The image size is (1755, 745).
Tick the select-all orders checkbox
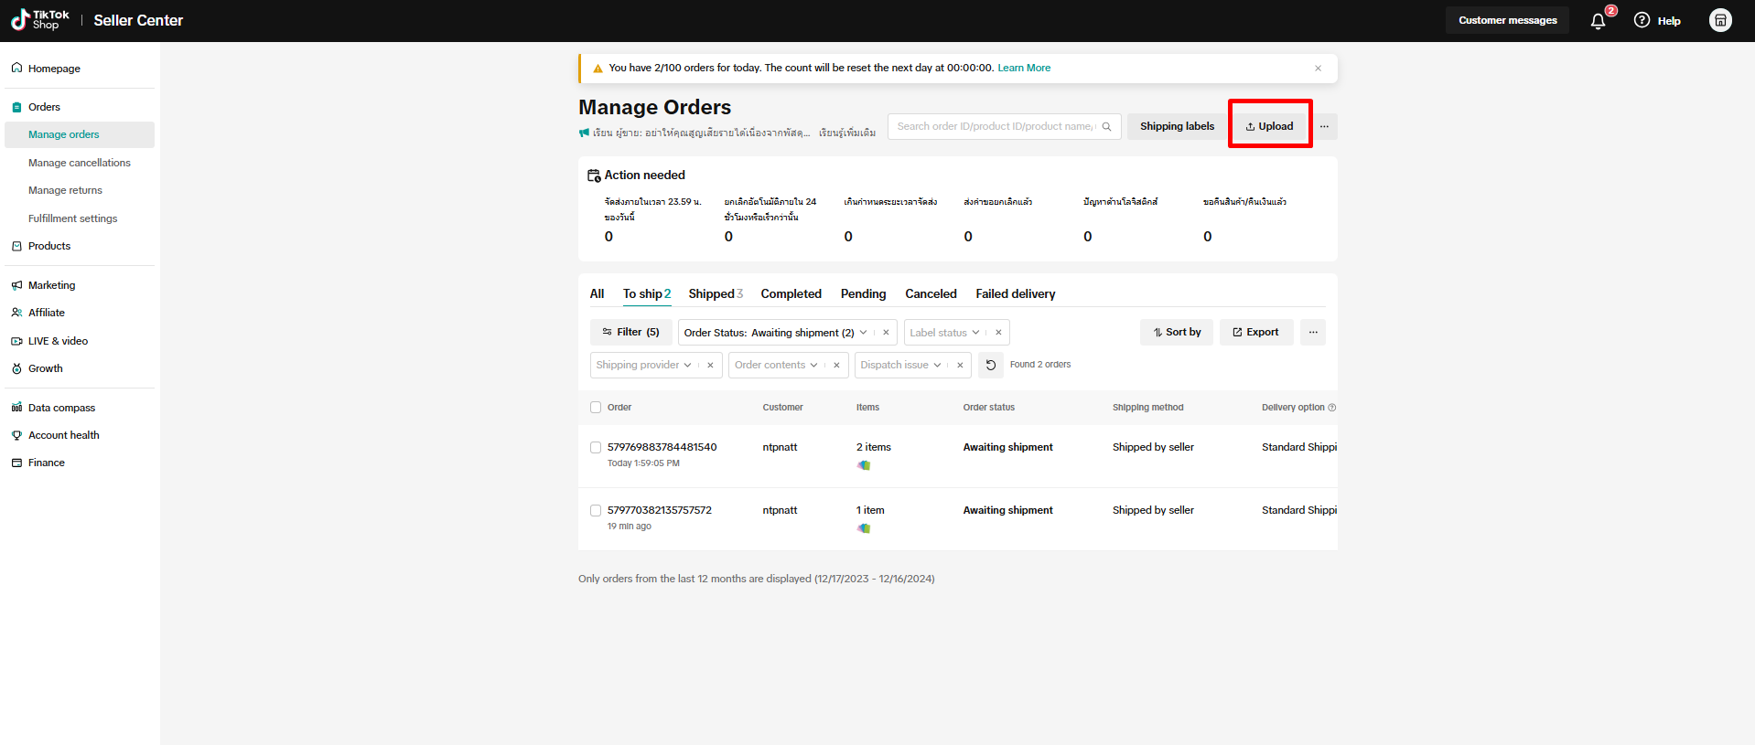click(596, 408)
